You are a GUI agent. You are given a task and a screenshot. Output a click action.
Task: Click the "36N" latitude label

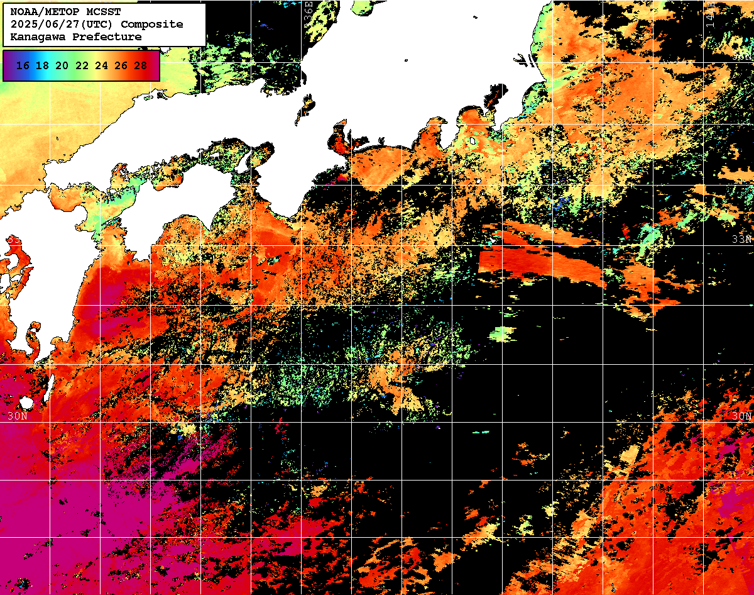pyautogui.click(x=743, y=57)
